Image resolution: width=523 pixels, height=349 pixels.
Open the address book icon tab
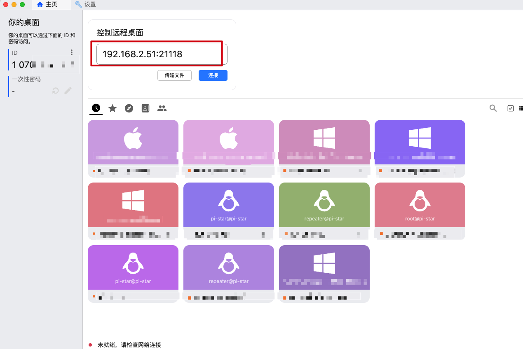pyautogui.click(x=145, y=108)
